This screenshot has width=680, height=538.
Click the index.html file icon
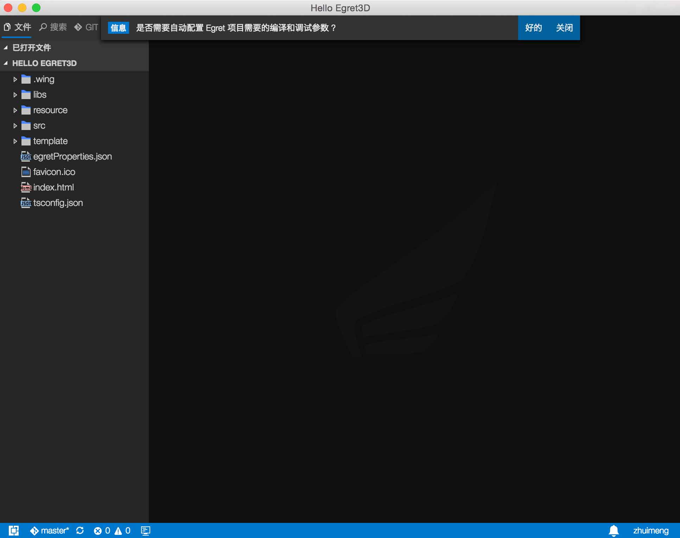(x=26, y=187)
